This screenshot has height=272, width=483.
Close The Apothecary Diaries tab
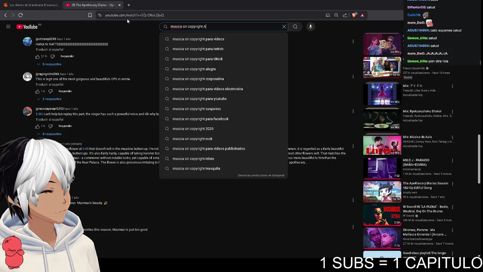pos(119,5)
